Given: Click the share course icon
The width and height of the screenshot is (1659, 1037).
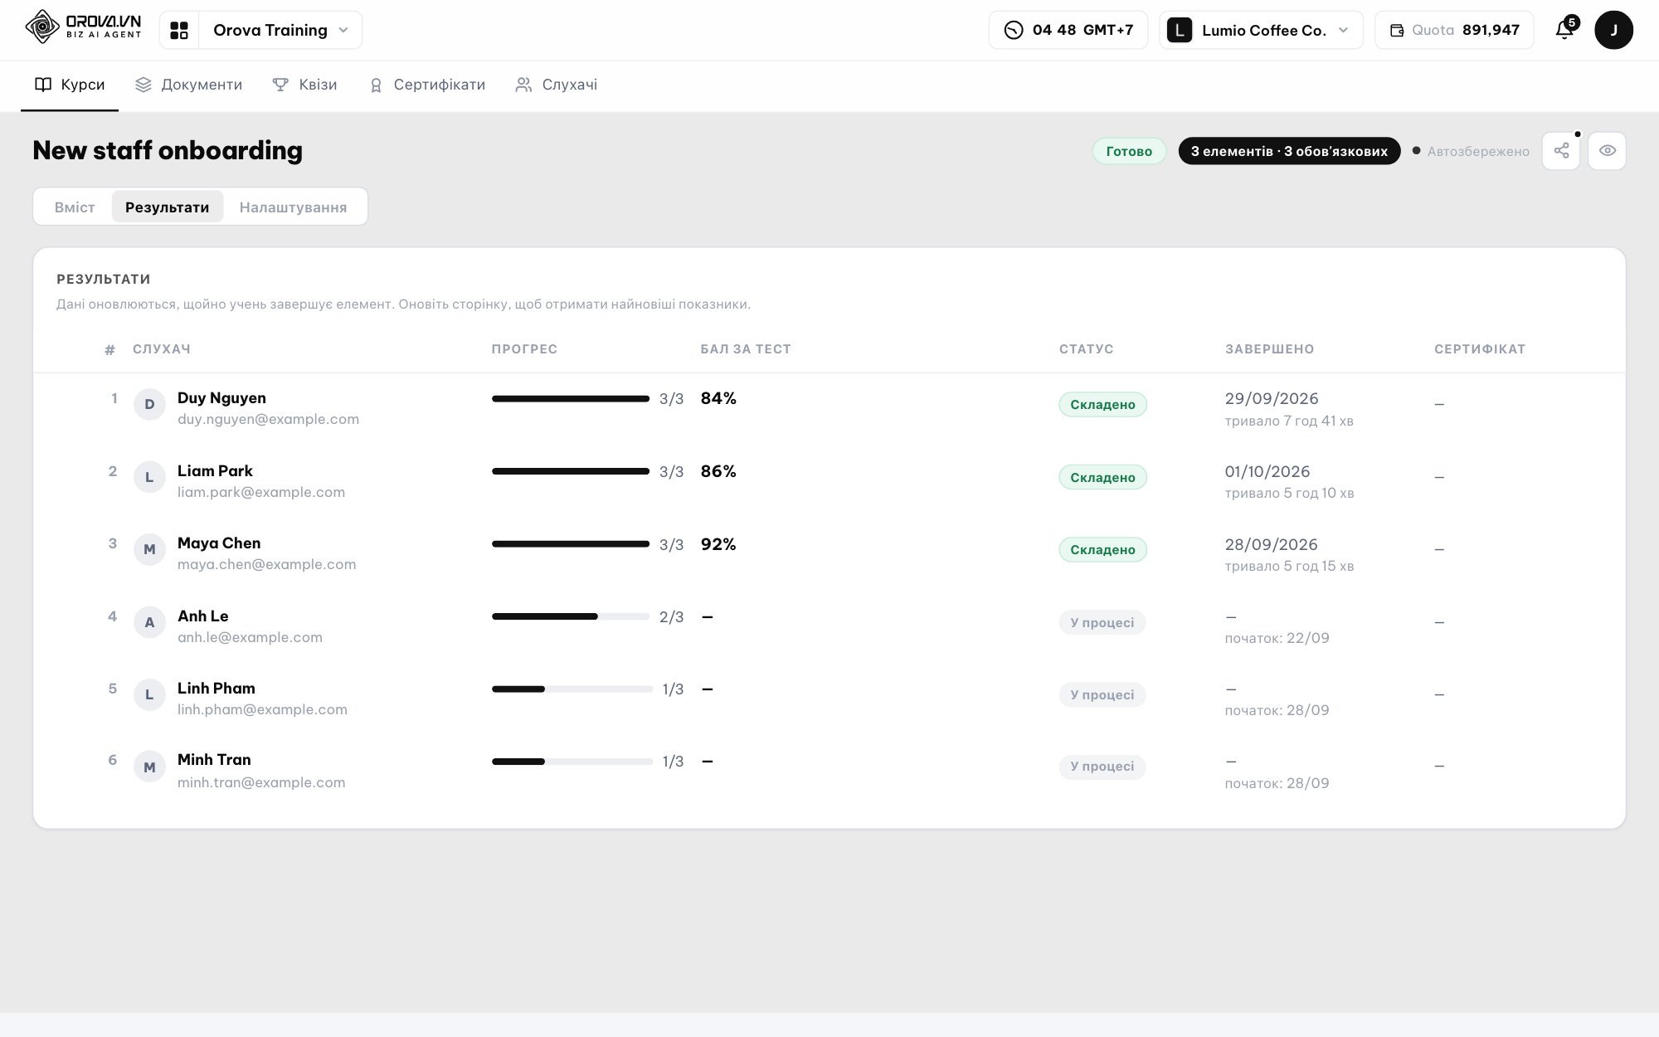Looking at the screenshot, I should (1561, 151).
